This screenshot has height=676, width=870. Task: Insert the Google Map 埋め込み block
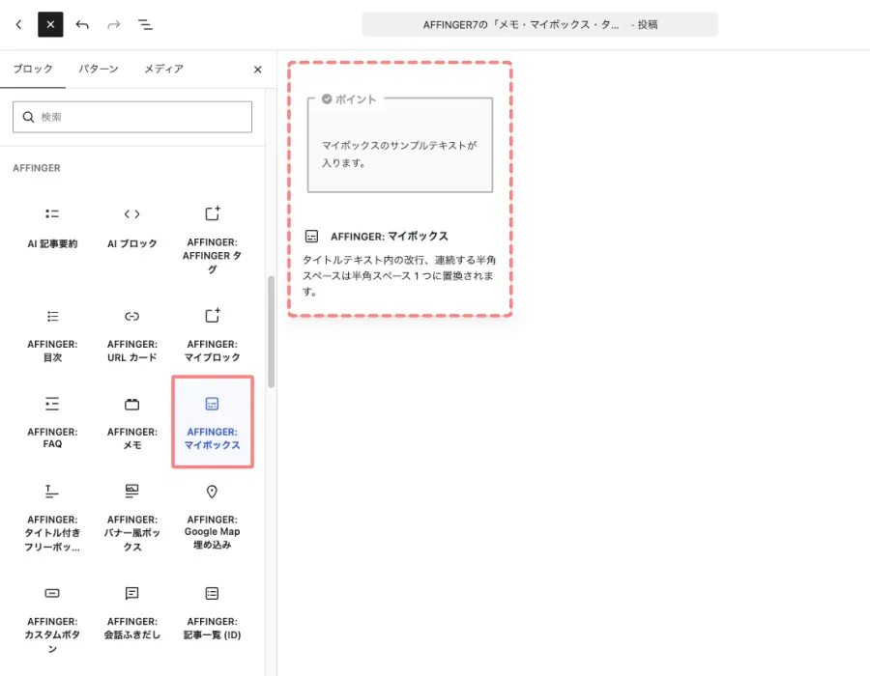pos(212,518)
